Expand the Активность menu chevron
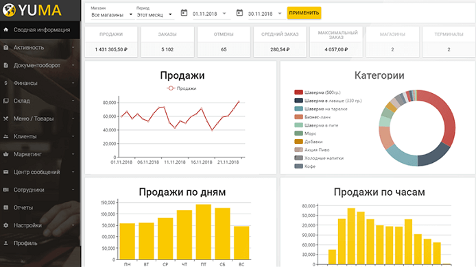The width and height of the screenshot is (476, 267). tap(73, 48)
